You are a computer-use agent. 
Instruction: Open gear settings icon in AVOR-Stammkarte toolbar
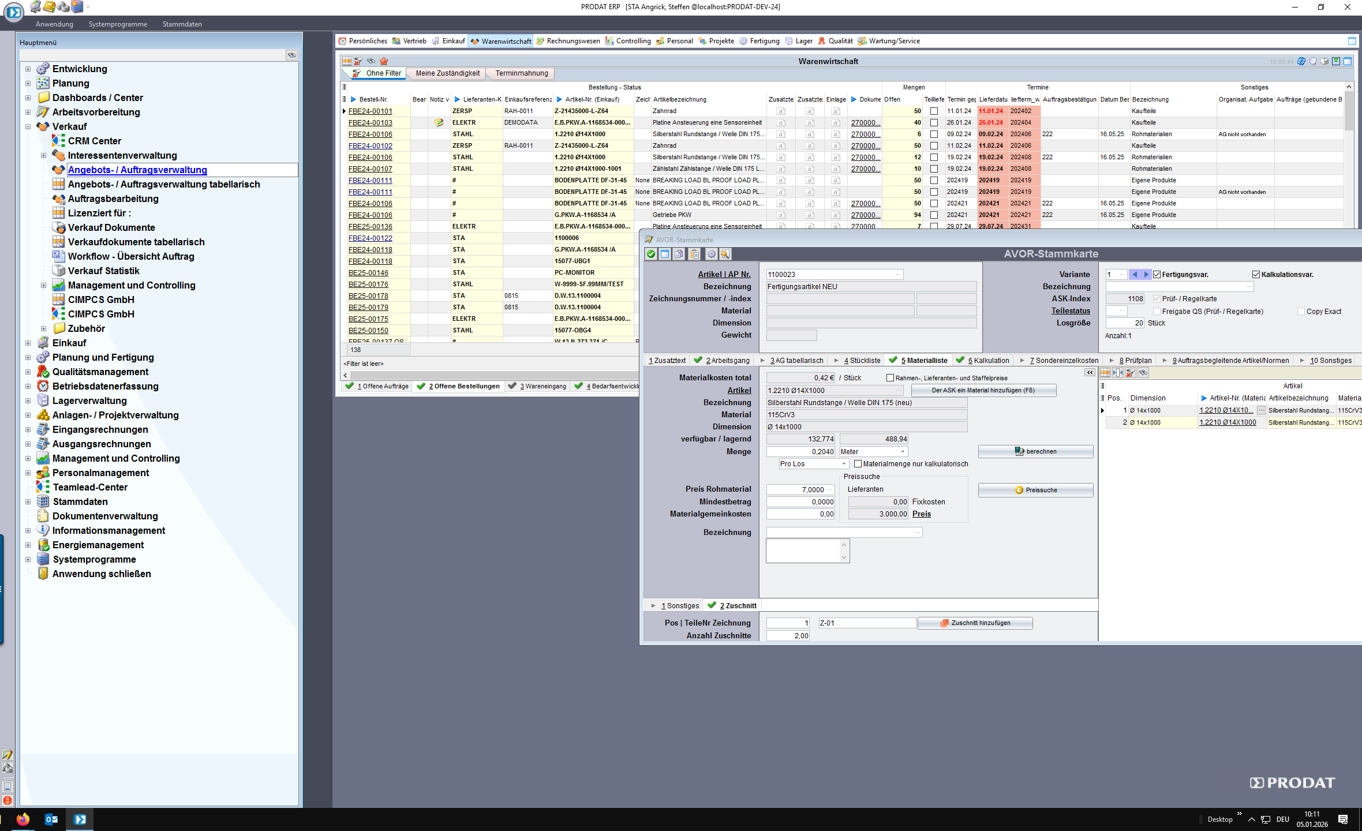[x=711, y=254]
